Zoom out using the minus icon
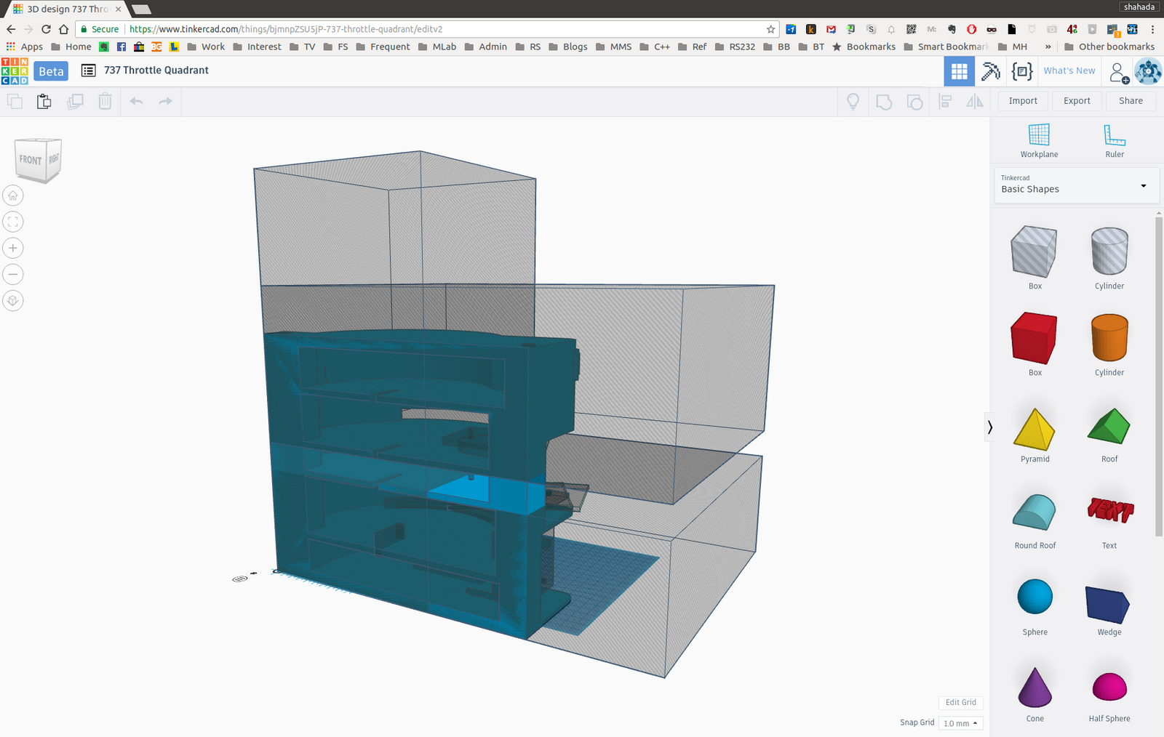This screenshot has width=1164, height=737. coord(13,274)
